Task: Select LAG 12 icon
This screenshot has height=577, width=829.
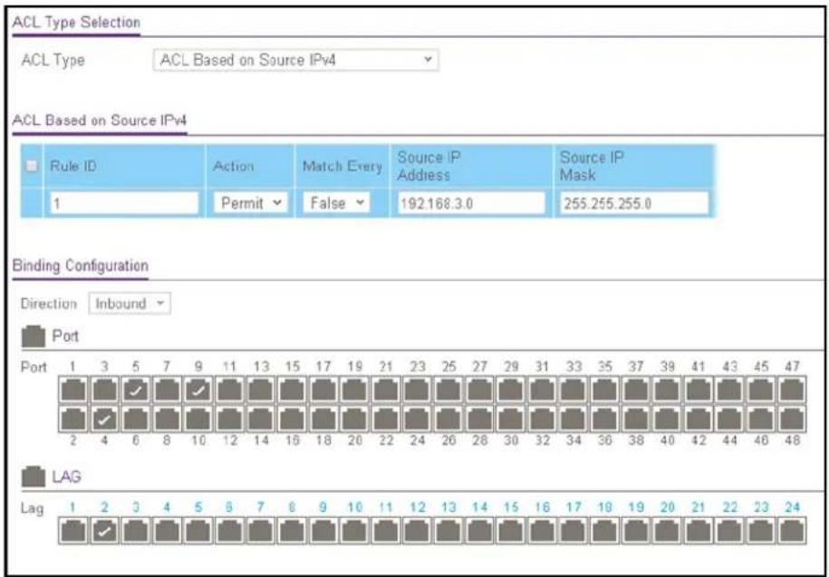Action: point(417,531)
